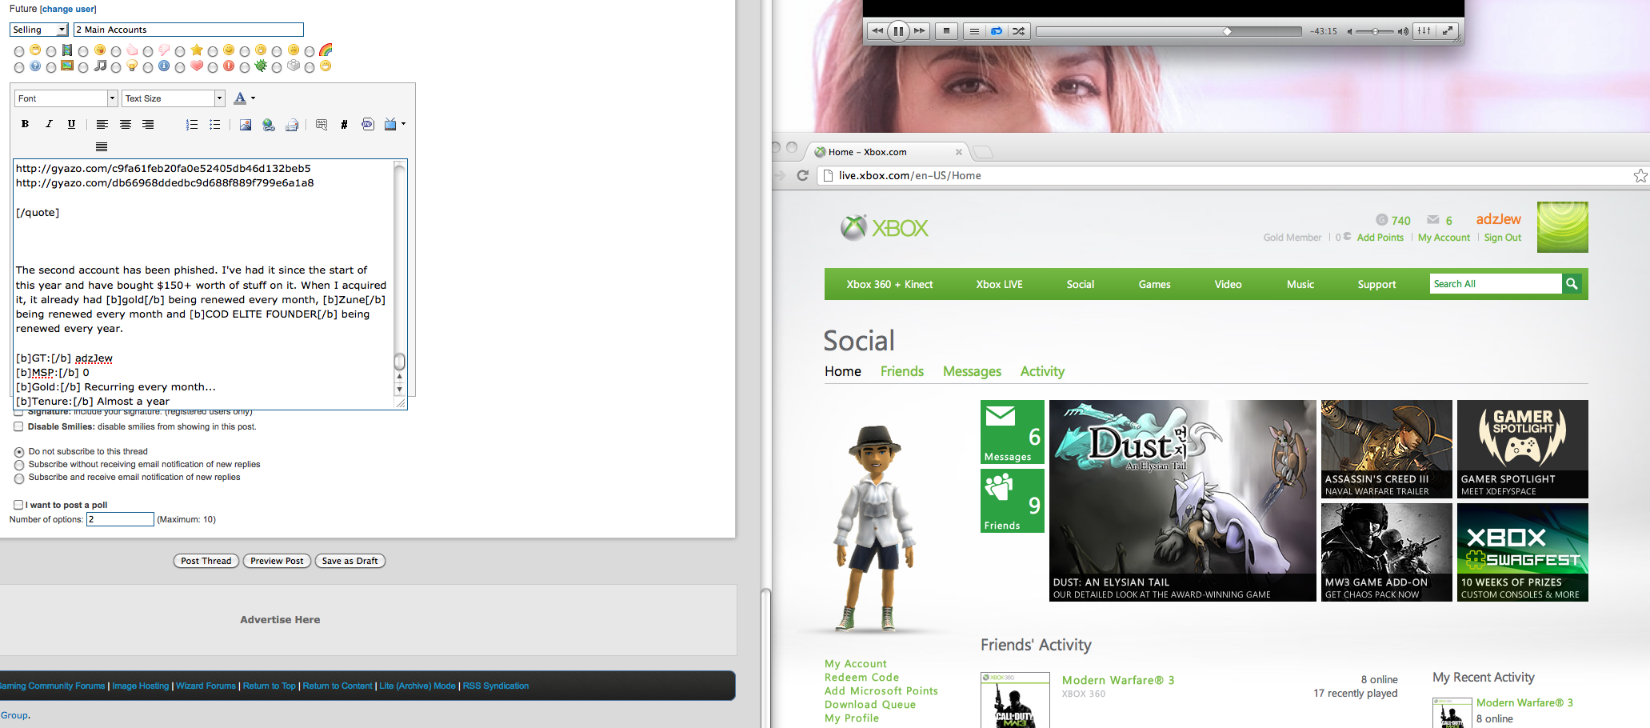Viewport: 1650px width, 728px height.
Task: Insert a bulleted list in the editor
Action: pyautogui.click(x=214, y=124)
